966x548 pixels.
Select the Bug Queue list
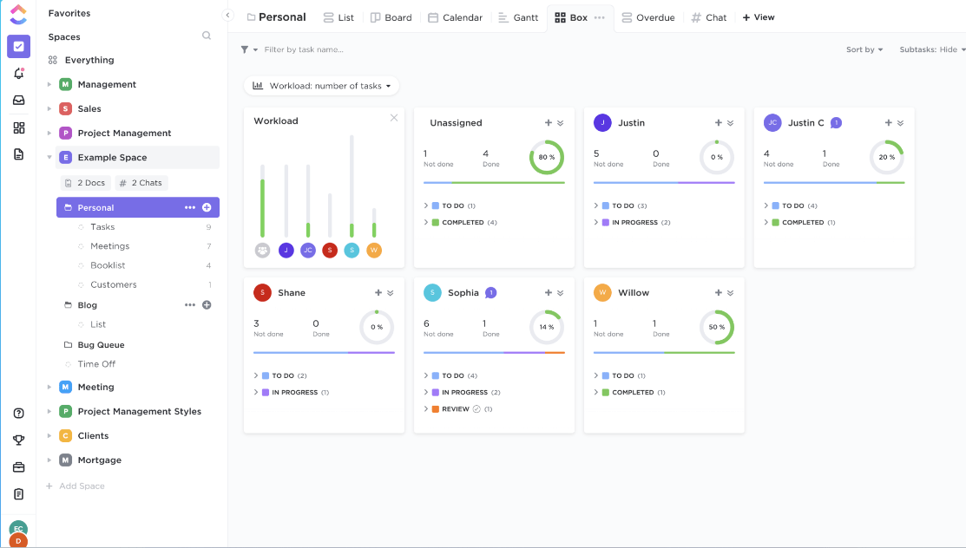101,344
